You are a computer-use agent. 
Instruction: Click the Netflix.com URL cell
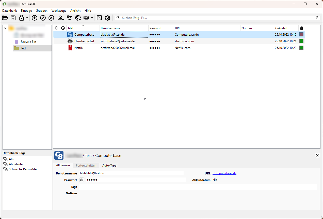click(x=183, y=48)
